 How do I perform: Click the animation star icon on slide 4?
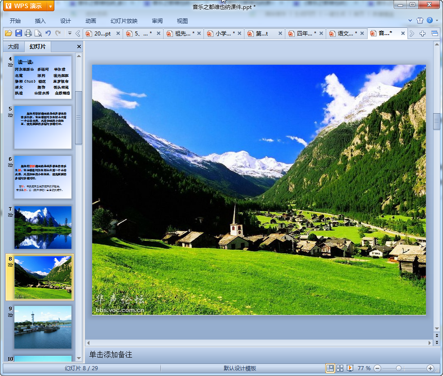[10, 65]
